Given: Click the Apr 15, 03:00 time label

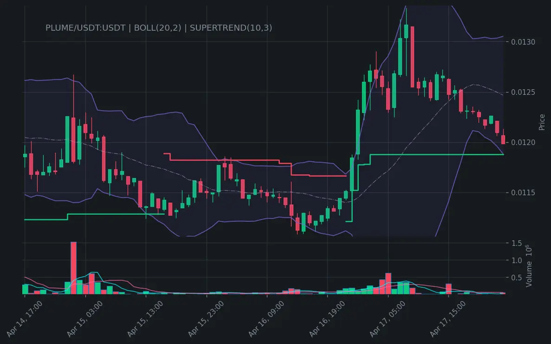Looking at the screenshot, I should point(84,319).
